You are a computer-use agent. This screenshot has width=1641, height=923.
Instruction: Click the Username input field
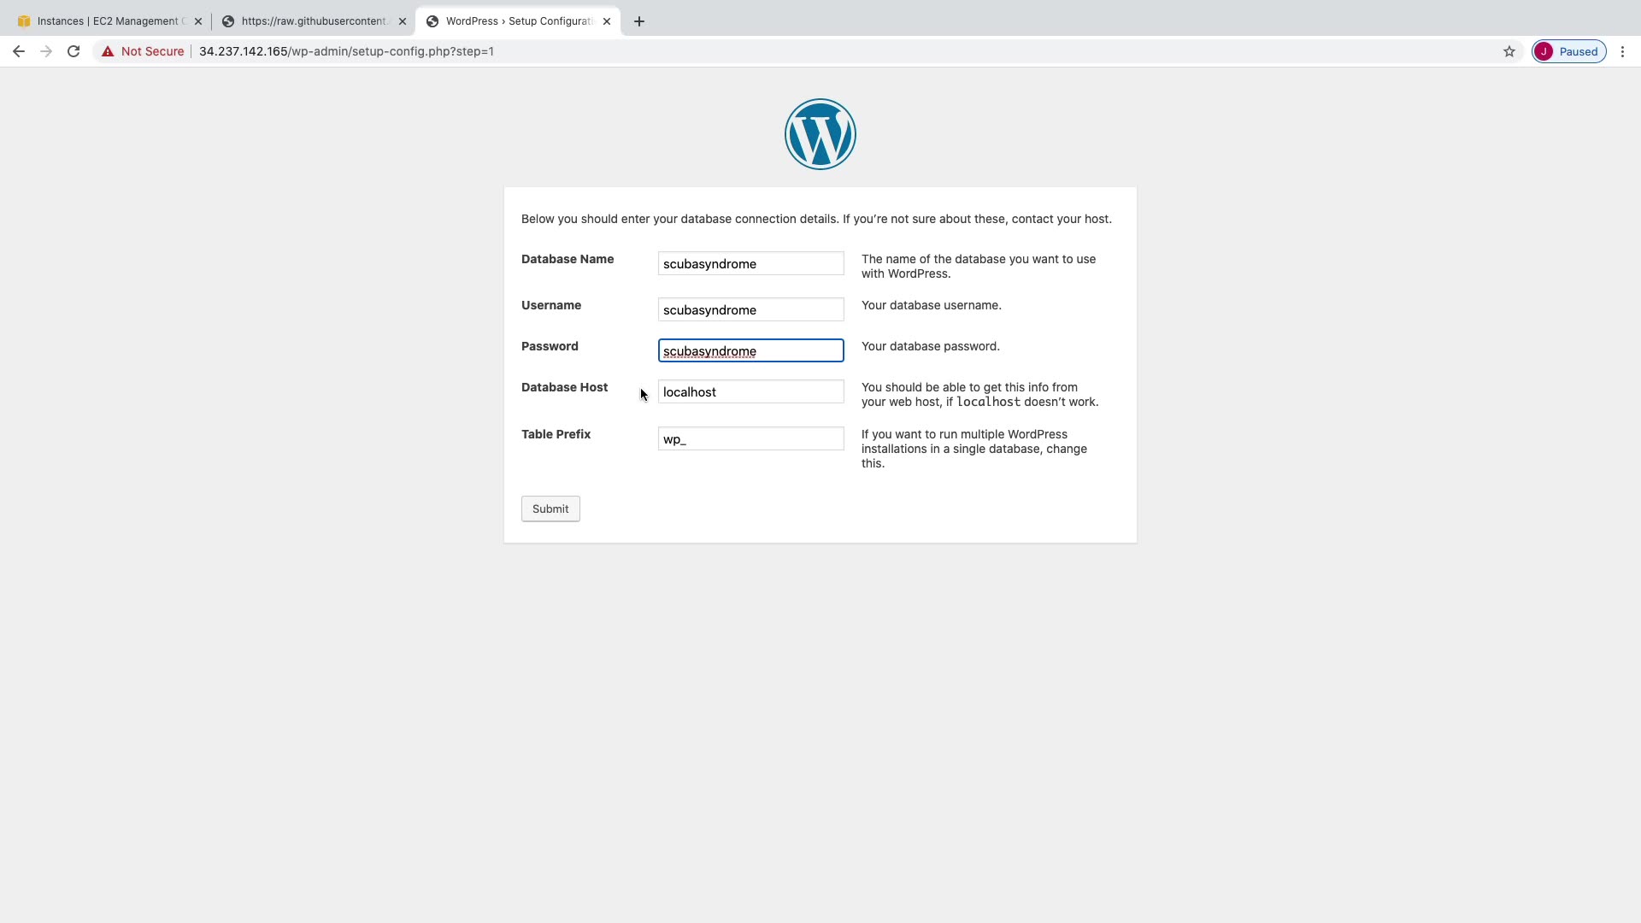click(x=750, y=309)
